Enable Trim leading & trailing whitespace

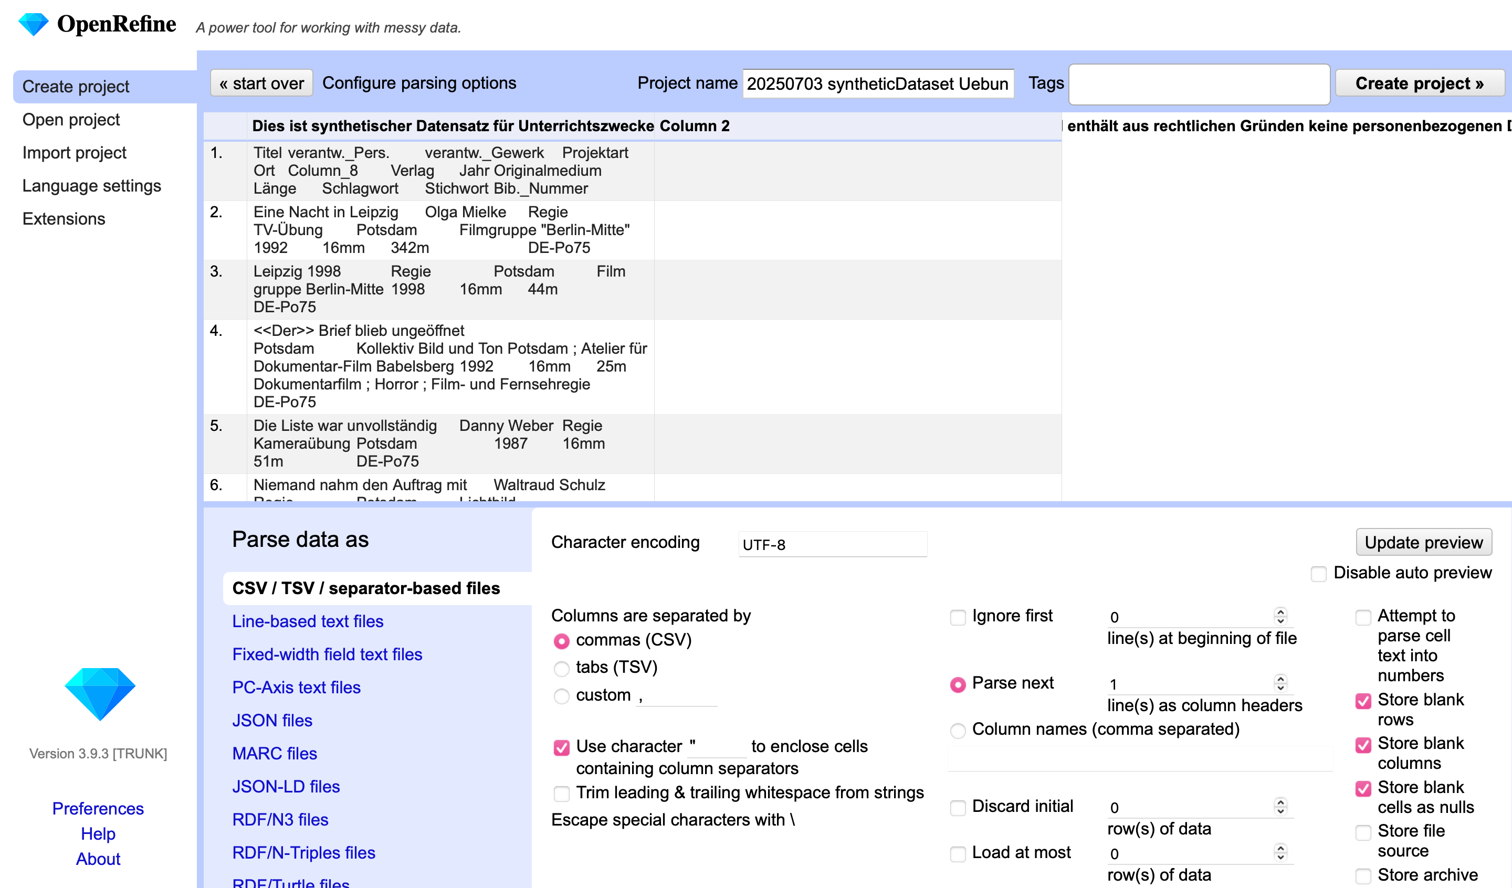[562, 794]
